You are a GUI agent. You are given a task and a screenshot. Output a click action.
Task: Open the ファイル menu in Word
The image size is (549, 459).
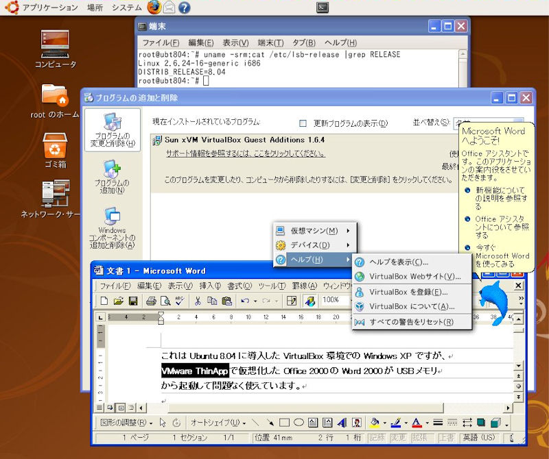click(115, 286)
